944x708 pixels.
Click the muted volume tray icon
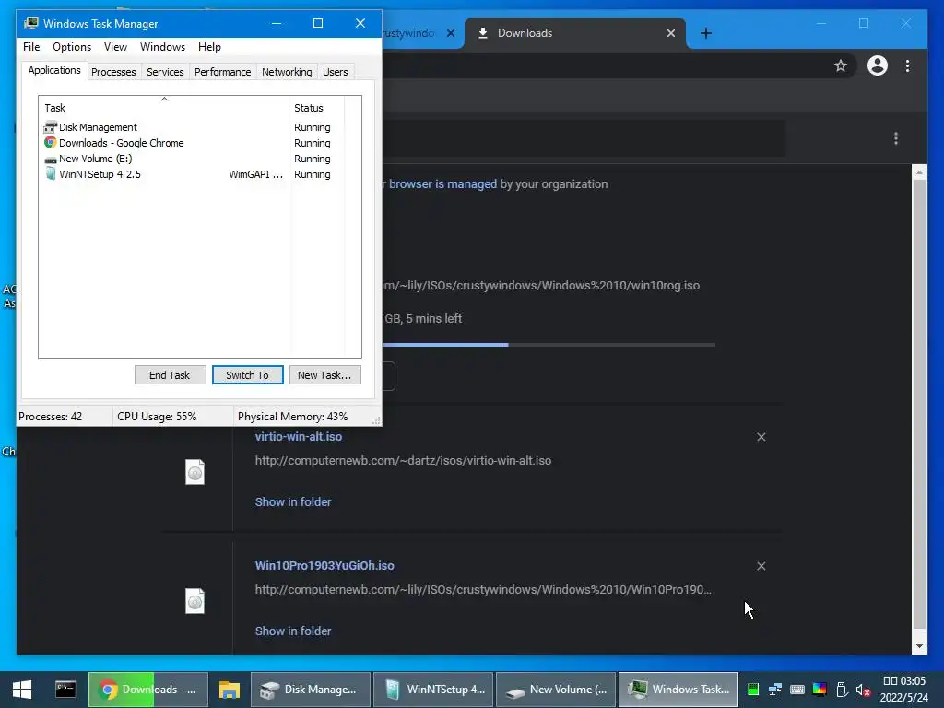(x=863, y=690)
